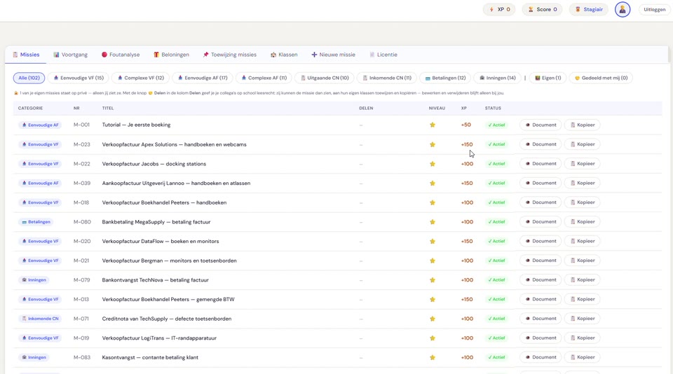
Task: Click the Inkomende CN category tag for M-071
Action: coord(40,319)
